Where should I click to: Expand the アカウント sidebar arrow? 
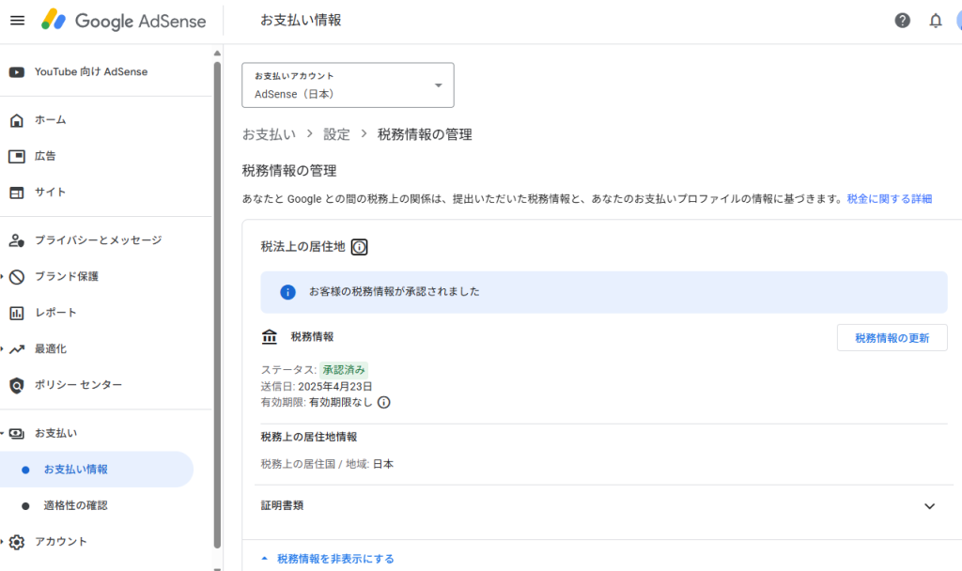pyautogui.click(x=2, y=542)
